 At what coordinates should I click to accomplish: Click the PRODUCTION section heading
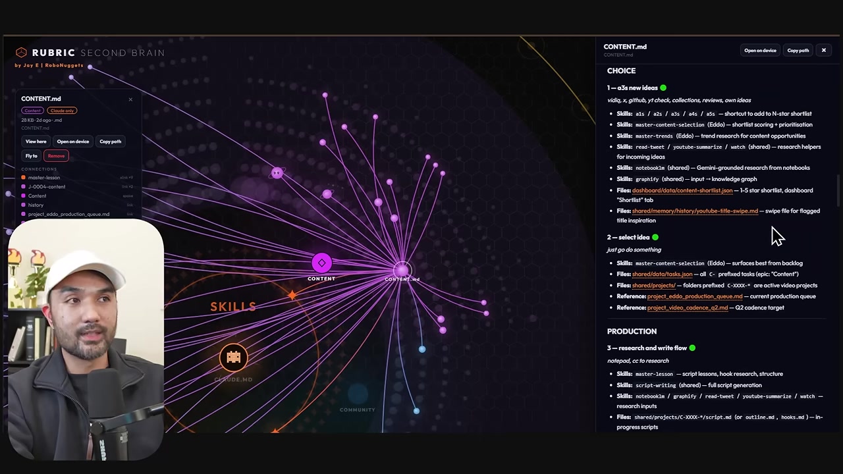tap(632, 331)
